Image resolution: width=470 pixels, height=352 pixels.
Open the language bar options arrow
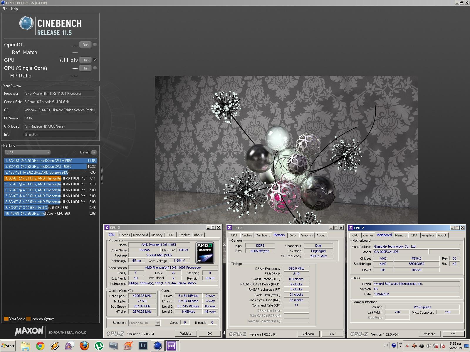400,347
